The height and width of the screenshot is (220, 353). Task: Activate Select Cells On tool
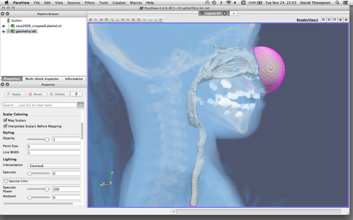point(112,20)
